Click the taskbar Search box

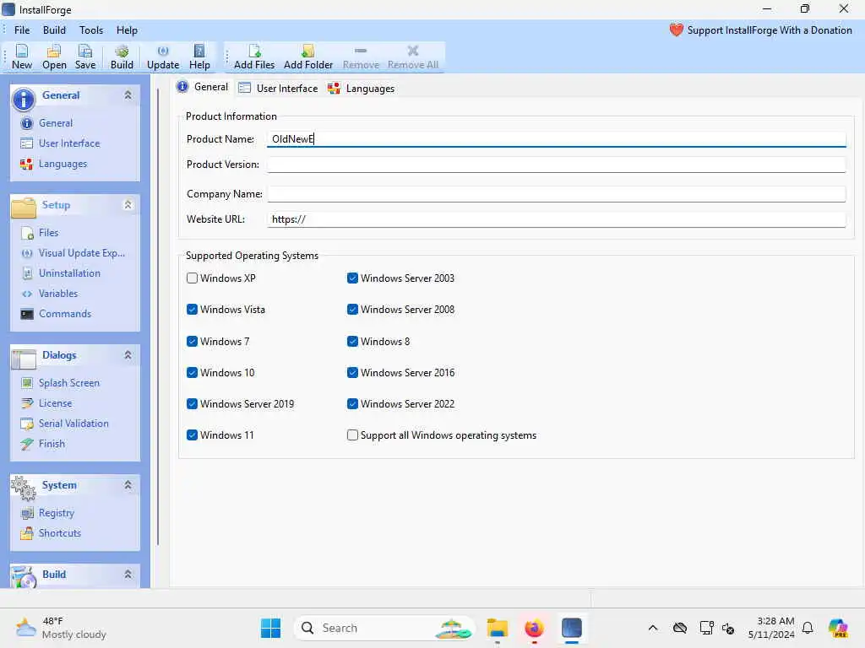[x=384, y=628]
